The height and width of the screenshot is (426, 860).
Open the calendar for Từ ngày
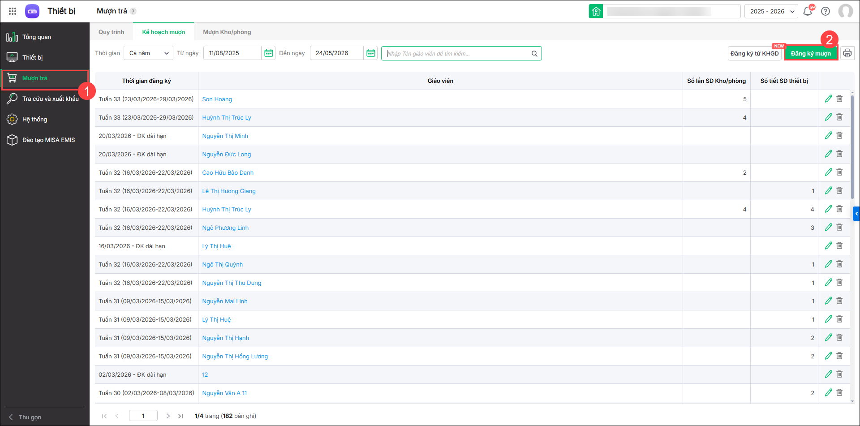click(x=268, y=53)
